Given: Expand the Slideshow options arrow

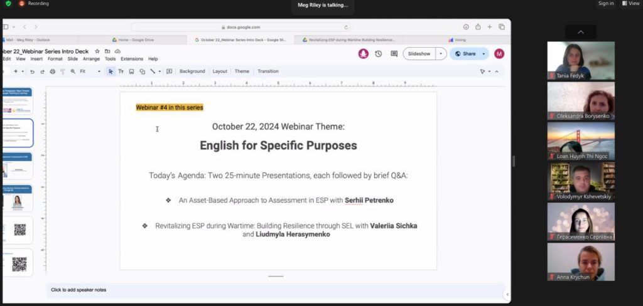Looking at the screenshot, I should coord(441,54).
